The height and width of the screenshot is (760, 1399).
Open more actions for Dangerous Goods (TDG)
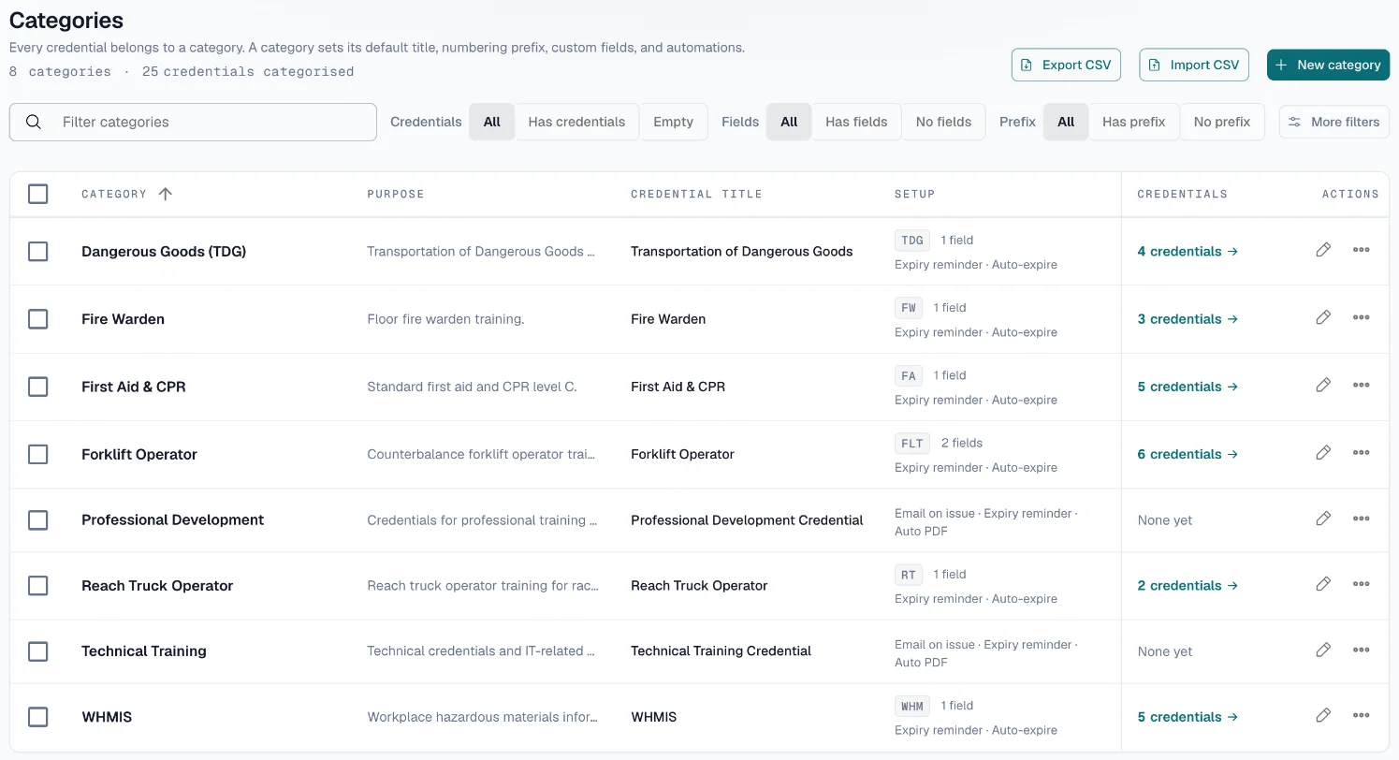click(1362, 250)
